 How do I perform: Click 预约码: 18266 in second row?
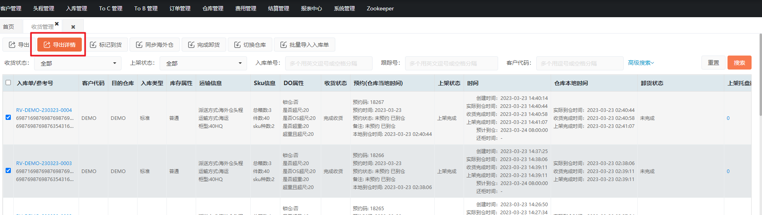[369, 155]
